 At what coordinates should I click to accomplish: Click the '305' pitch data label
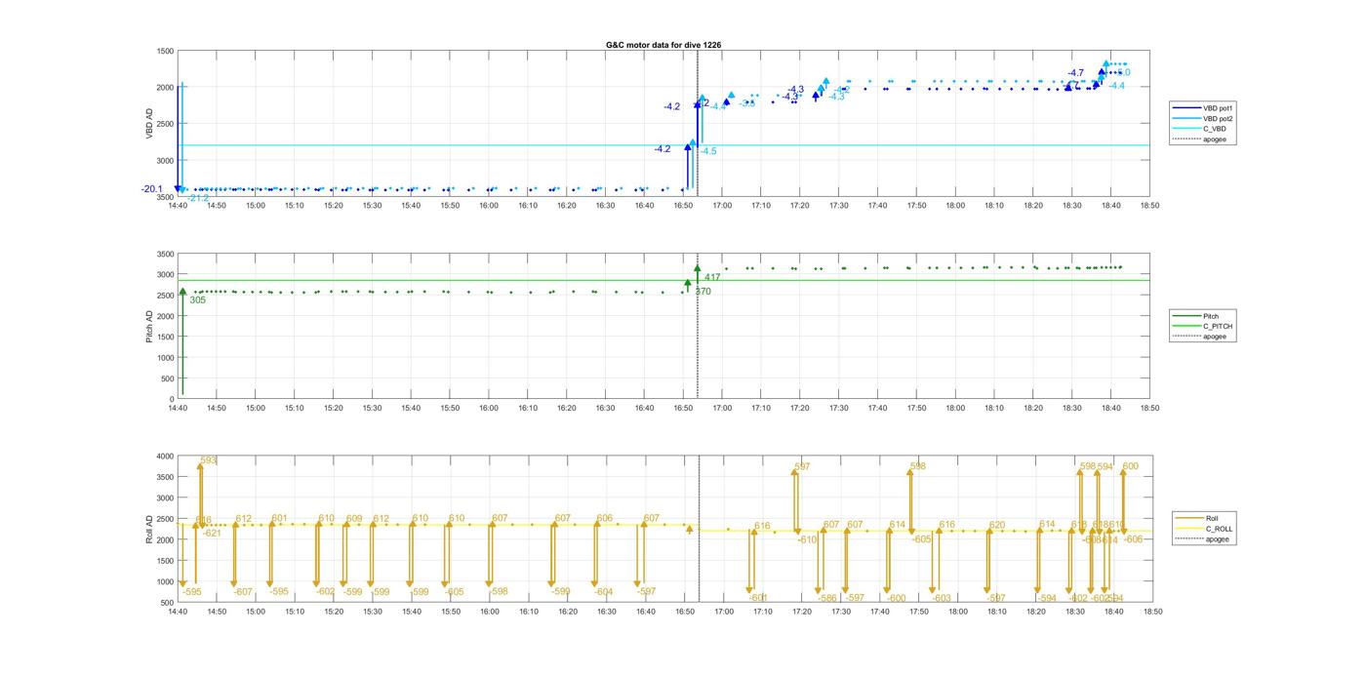point(197,300)
